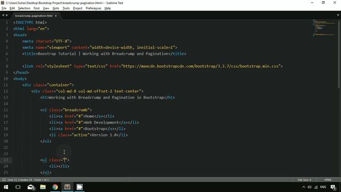Image resolution: width=341 pixels, height=192 pixels.
Task: Click the vertical editor scrollbar
Action: click(339, 54)
